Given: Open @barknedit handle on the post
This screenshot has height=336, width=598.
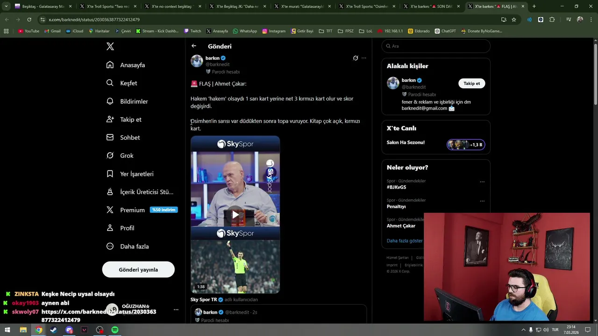Looking at the screenshot, I should (218, 64).
